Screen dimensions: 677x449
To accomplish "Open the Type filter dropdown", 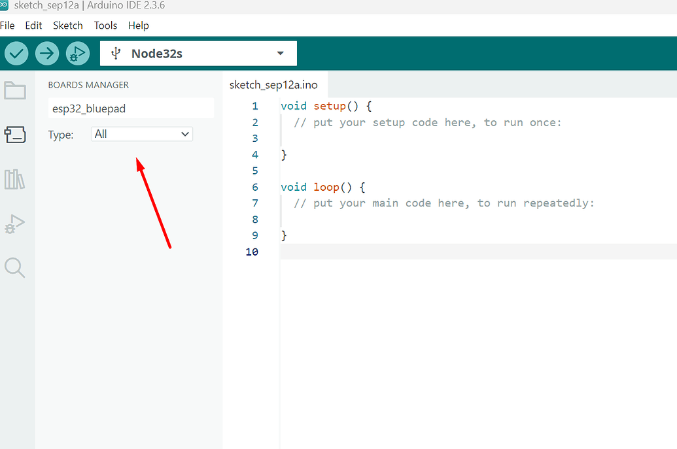I will click(141, 134).
